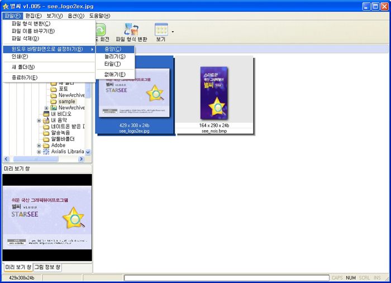The image size is (391, 283).
Task: Click the NewArchive archive icon
Action: pos(54,108)
